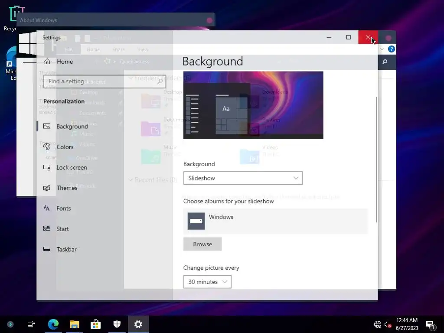Click the Themes brush icon
Image resolution: width=444 pixels, height=333 pixels.
(x=47, y=187)
